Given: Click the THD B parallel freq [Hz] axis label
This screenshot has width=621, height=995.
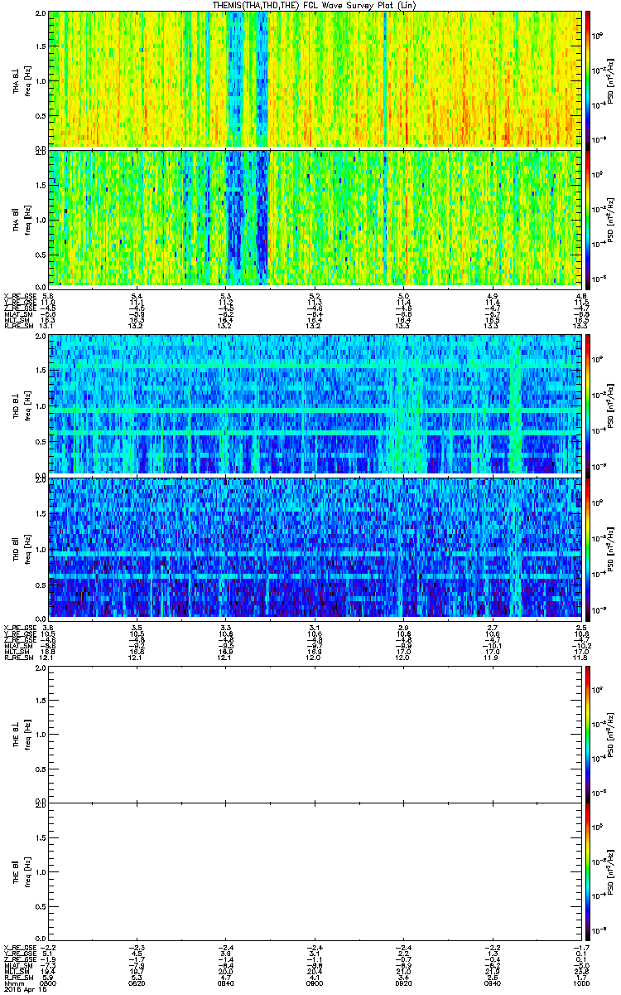Looking at the screenshot, I should coord(27,548).
